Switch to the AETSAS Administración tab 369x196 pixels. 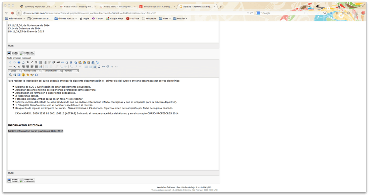(x=197, y=7)
